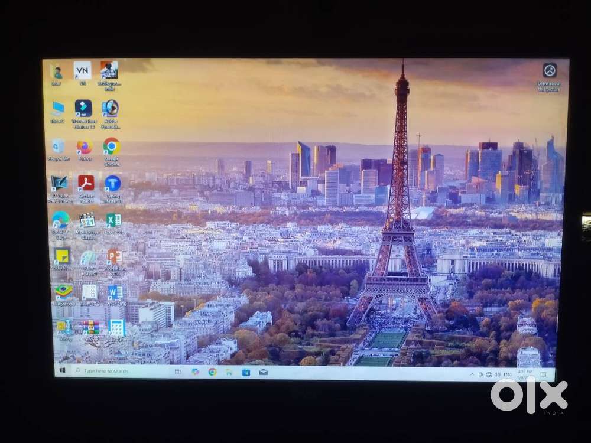Open the VN video editor desktop icon

tap(83, 71)
